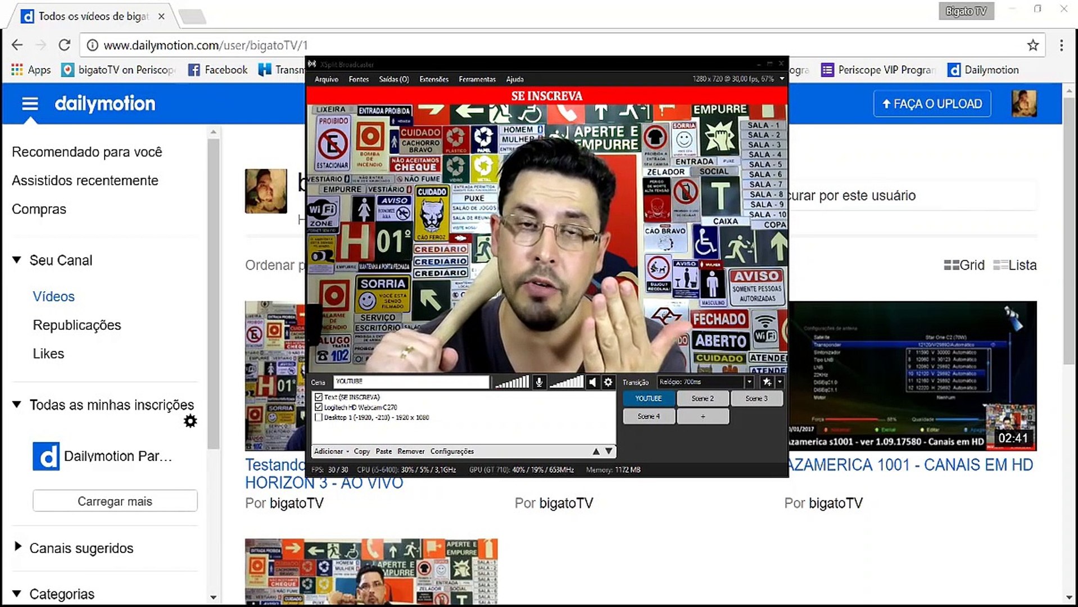Screen dimensions: 1078x607
Task: Open XSplit resolution dropdown arrow
Action: (x=782, y=79)
